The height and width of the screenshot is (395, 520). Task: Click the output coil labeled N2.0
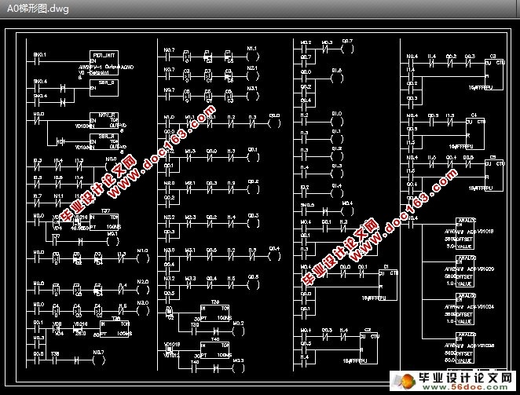pyautogui.click(x=143, y=290)
